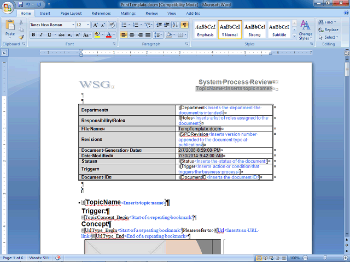The height and width of the screenshot is (262, 350).
Task: Apply red font color
Action: tap(109, 35)
